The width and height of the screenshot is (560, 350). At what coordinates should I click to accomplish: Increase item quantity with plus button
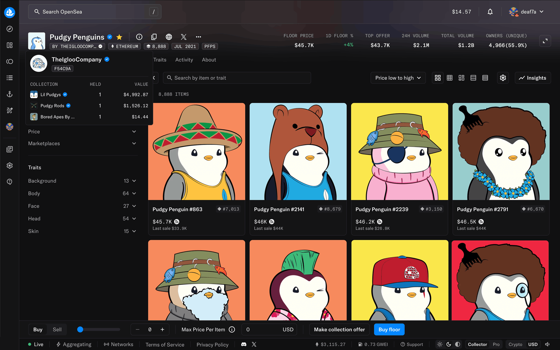(162, 330)
